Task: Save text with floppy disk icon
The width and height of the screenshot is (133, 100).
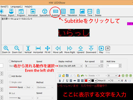Action: 67,76
